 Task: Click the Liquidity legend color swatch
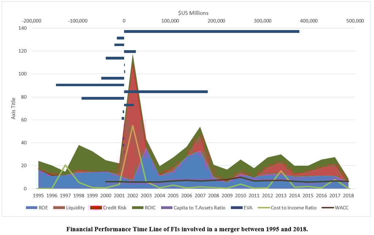(59, 208)
